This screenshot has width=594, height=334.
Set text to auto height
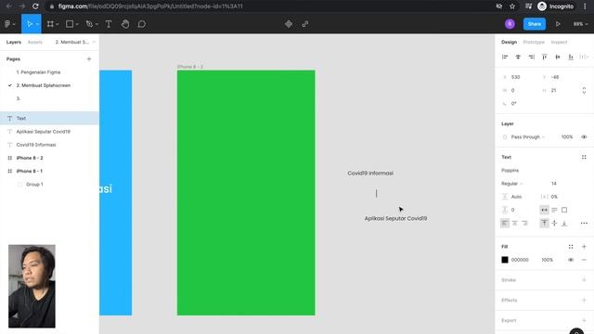pos(554,210)
